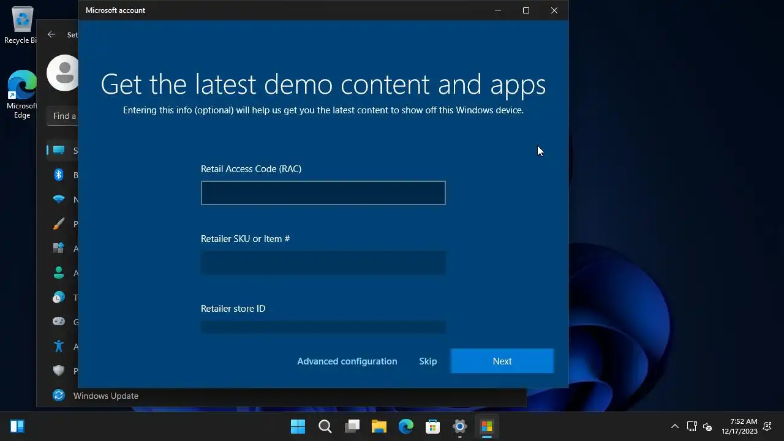The image size is (784, 441).
Task: Select the Wi-Fi network icon in Settings
Action: 59,199
